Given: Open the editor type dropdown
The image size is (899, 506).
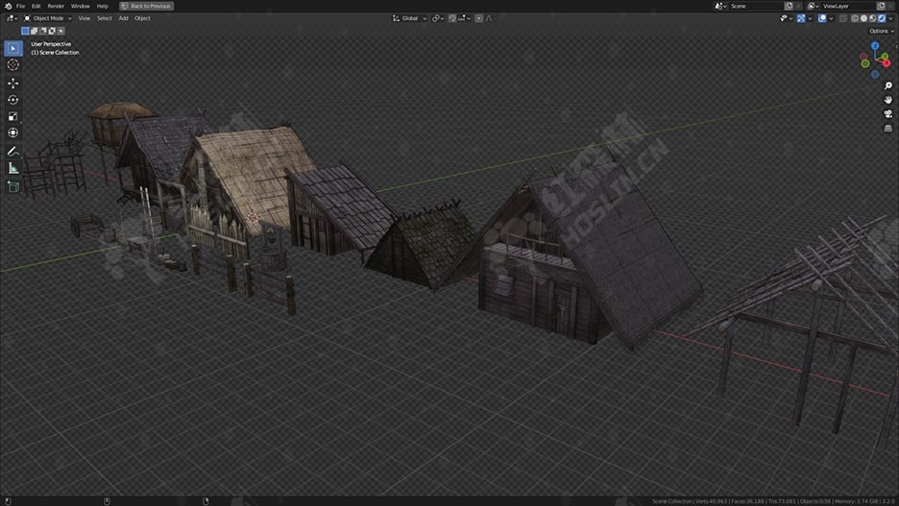Looking at the screenshot, I should tap(12, 18).
